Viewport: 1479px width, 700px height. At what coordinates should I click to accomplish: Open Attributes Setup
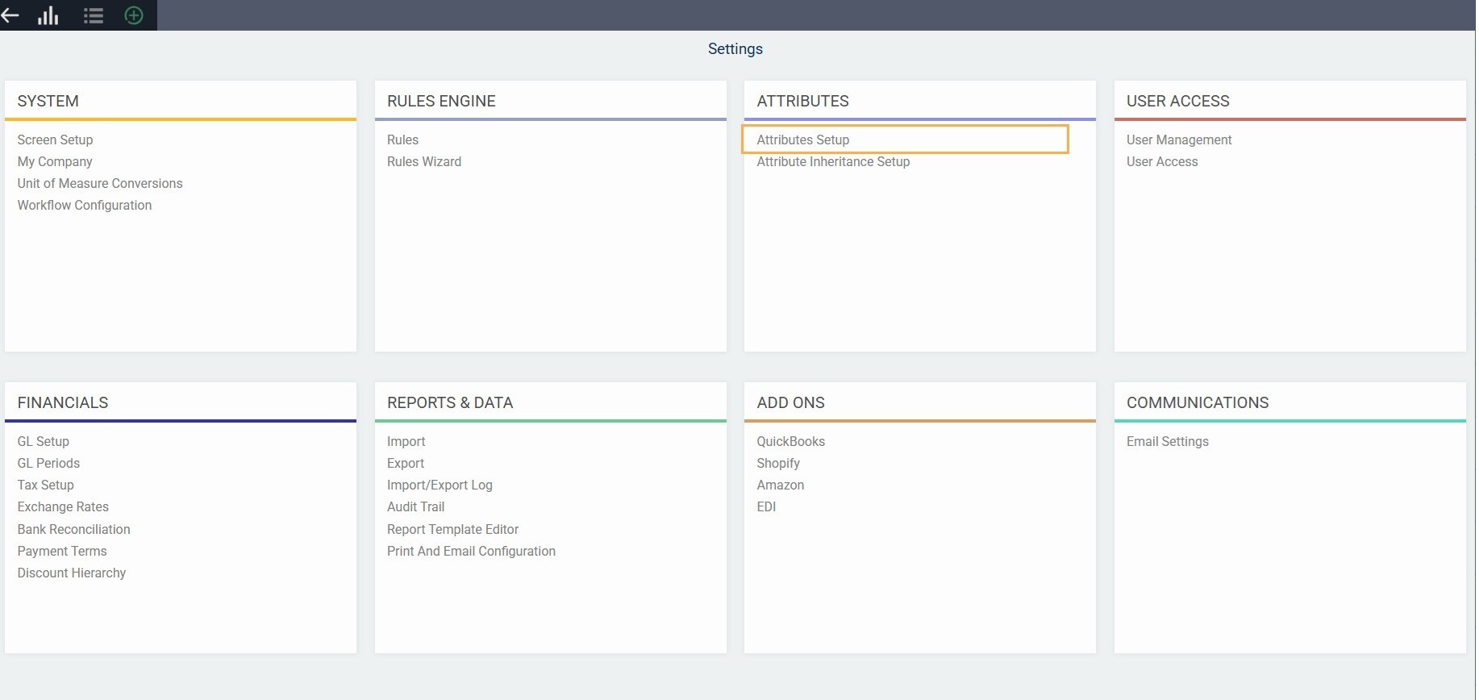click(802, 140)
